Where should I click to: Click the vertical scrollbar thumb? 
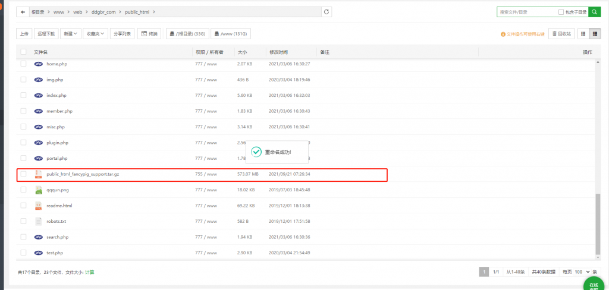click(x=598, y=224)
